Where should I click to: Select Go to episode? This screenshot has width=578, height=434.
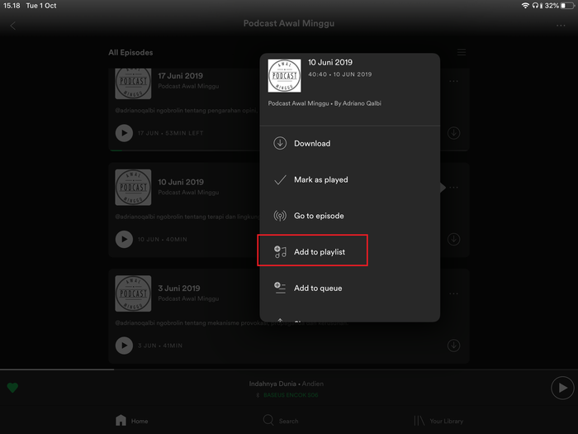(350, 216)
